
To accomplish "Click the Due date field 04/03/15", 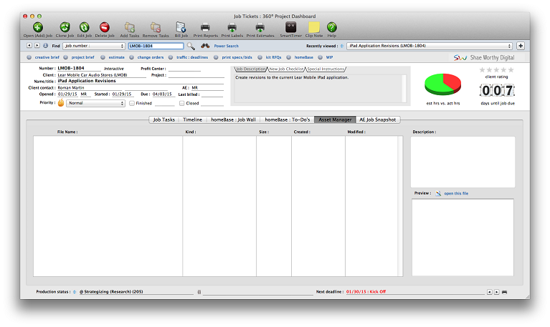I will pyautogui.click(x=162, y=94).
